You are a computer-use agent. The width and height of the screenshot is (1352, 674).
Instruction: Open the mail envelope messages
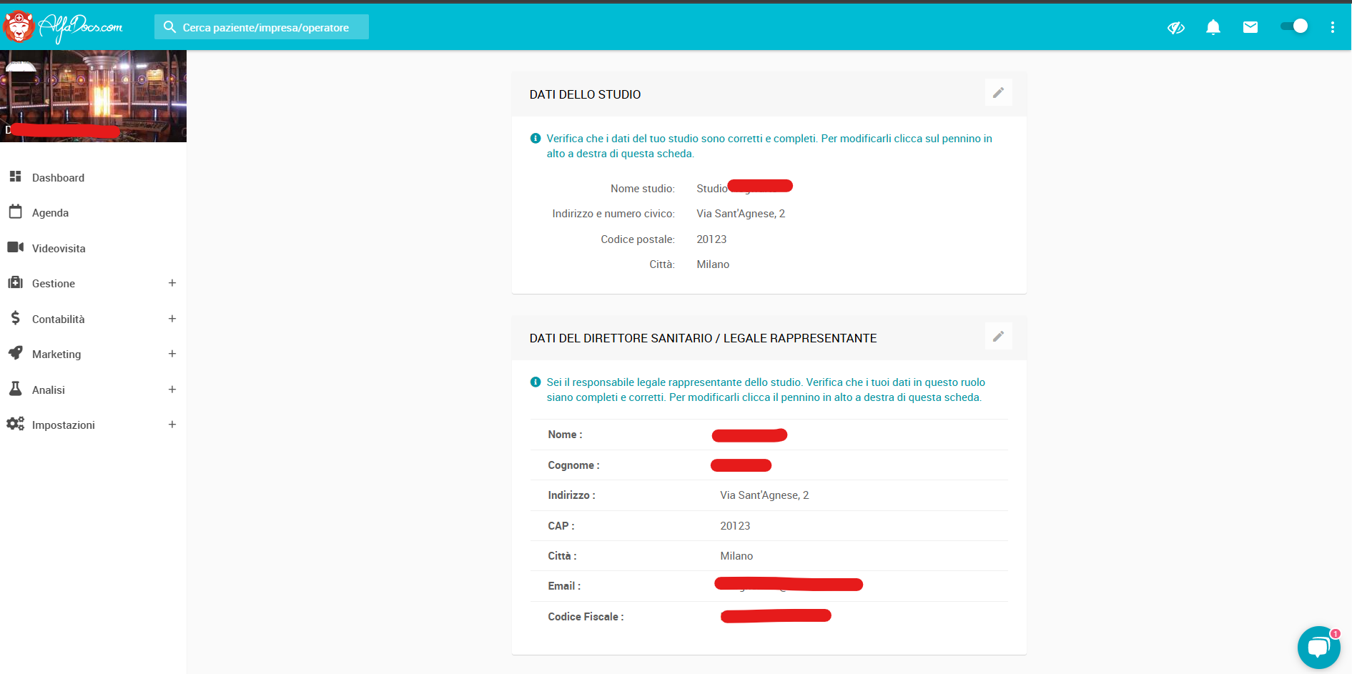click(x=1250, y=27)
